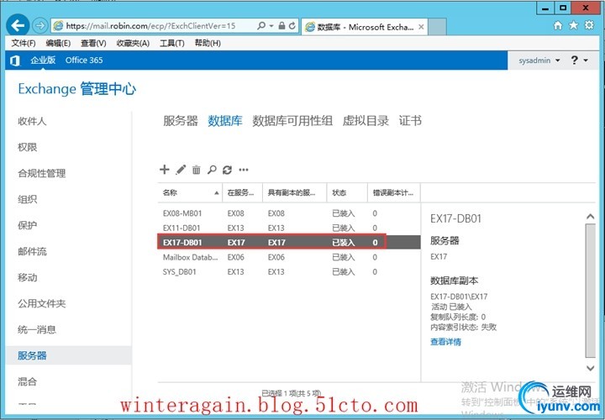The width and height of the screenshot is (605, 420).
Task: Click the 具有副本的服... column header
Action: [294, 192]
